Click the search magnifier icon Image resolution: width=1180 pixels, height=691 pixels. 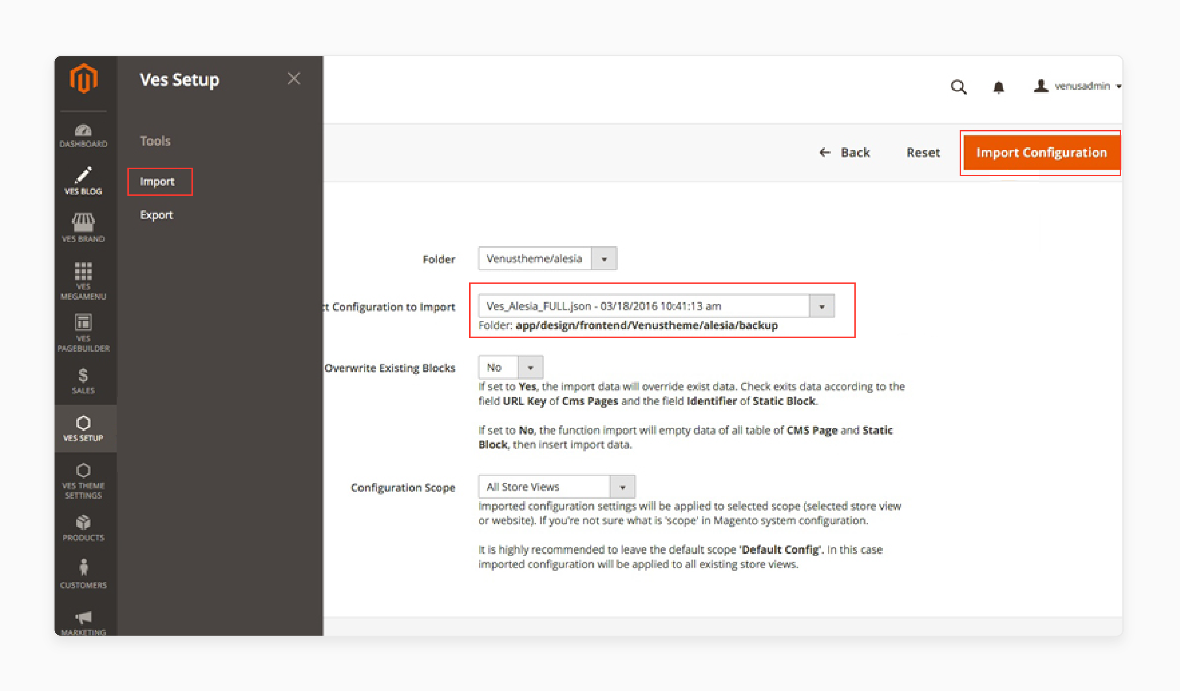tap(959, 87)
